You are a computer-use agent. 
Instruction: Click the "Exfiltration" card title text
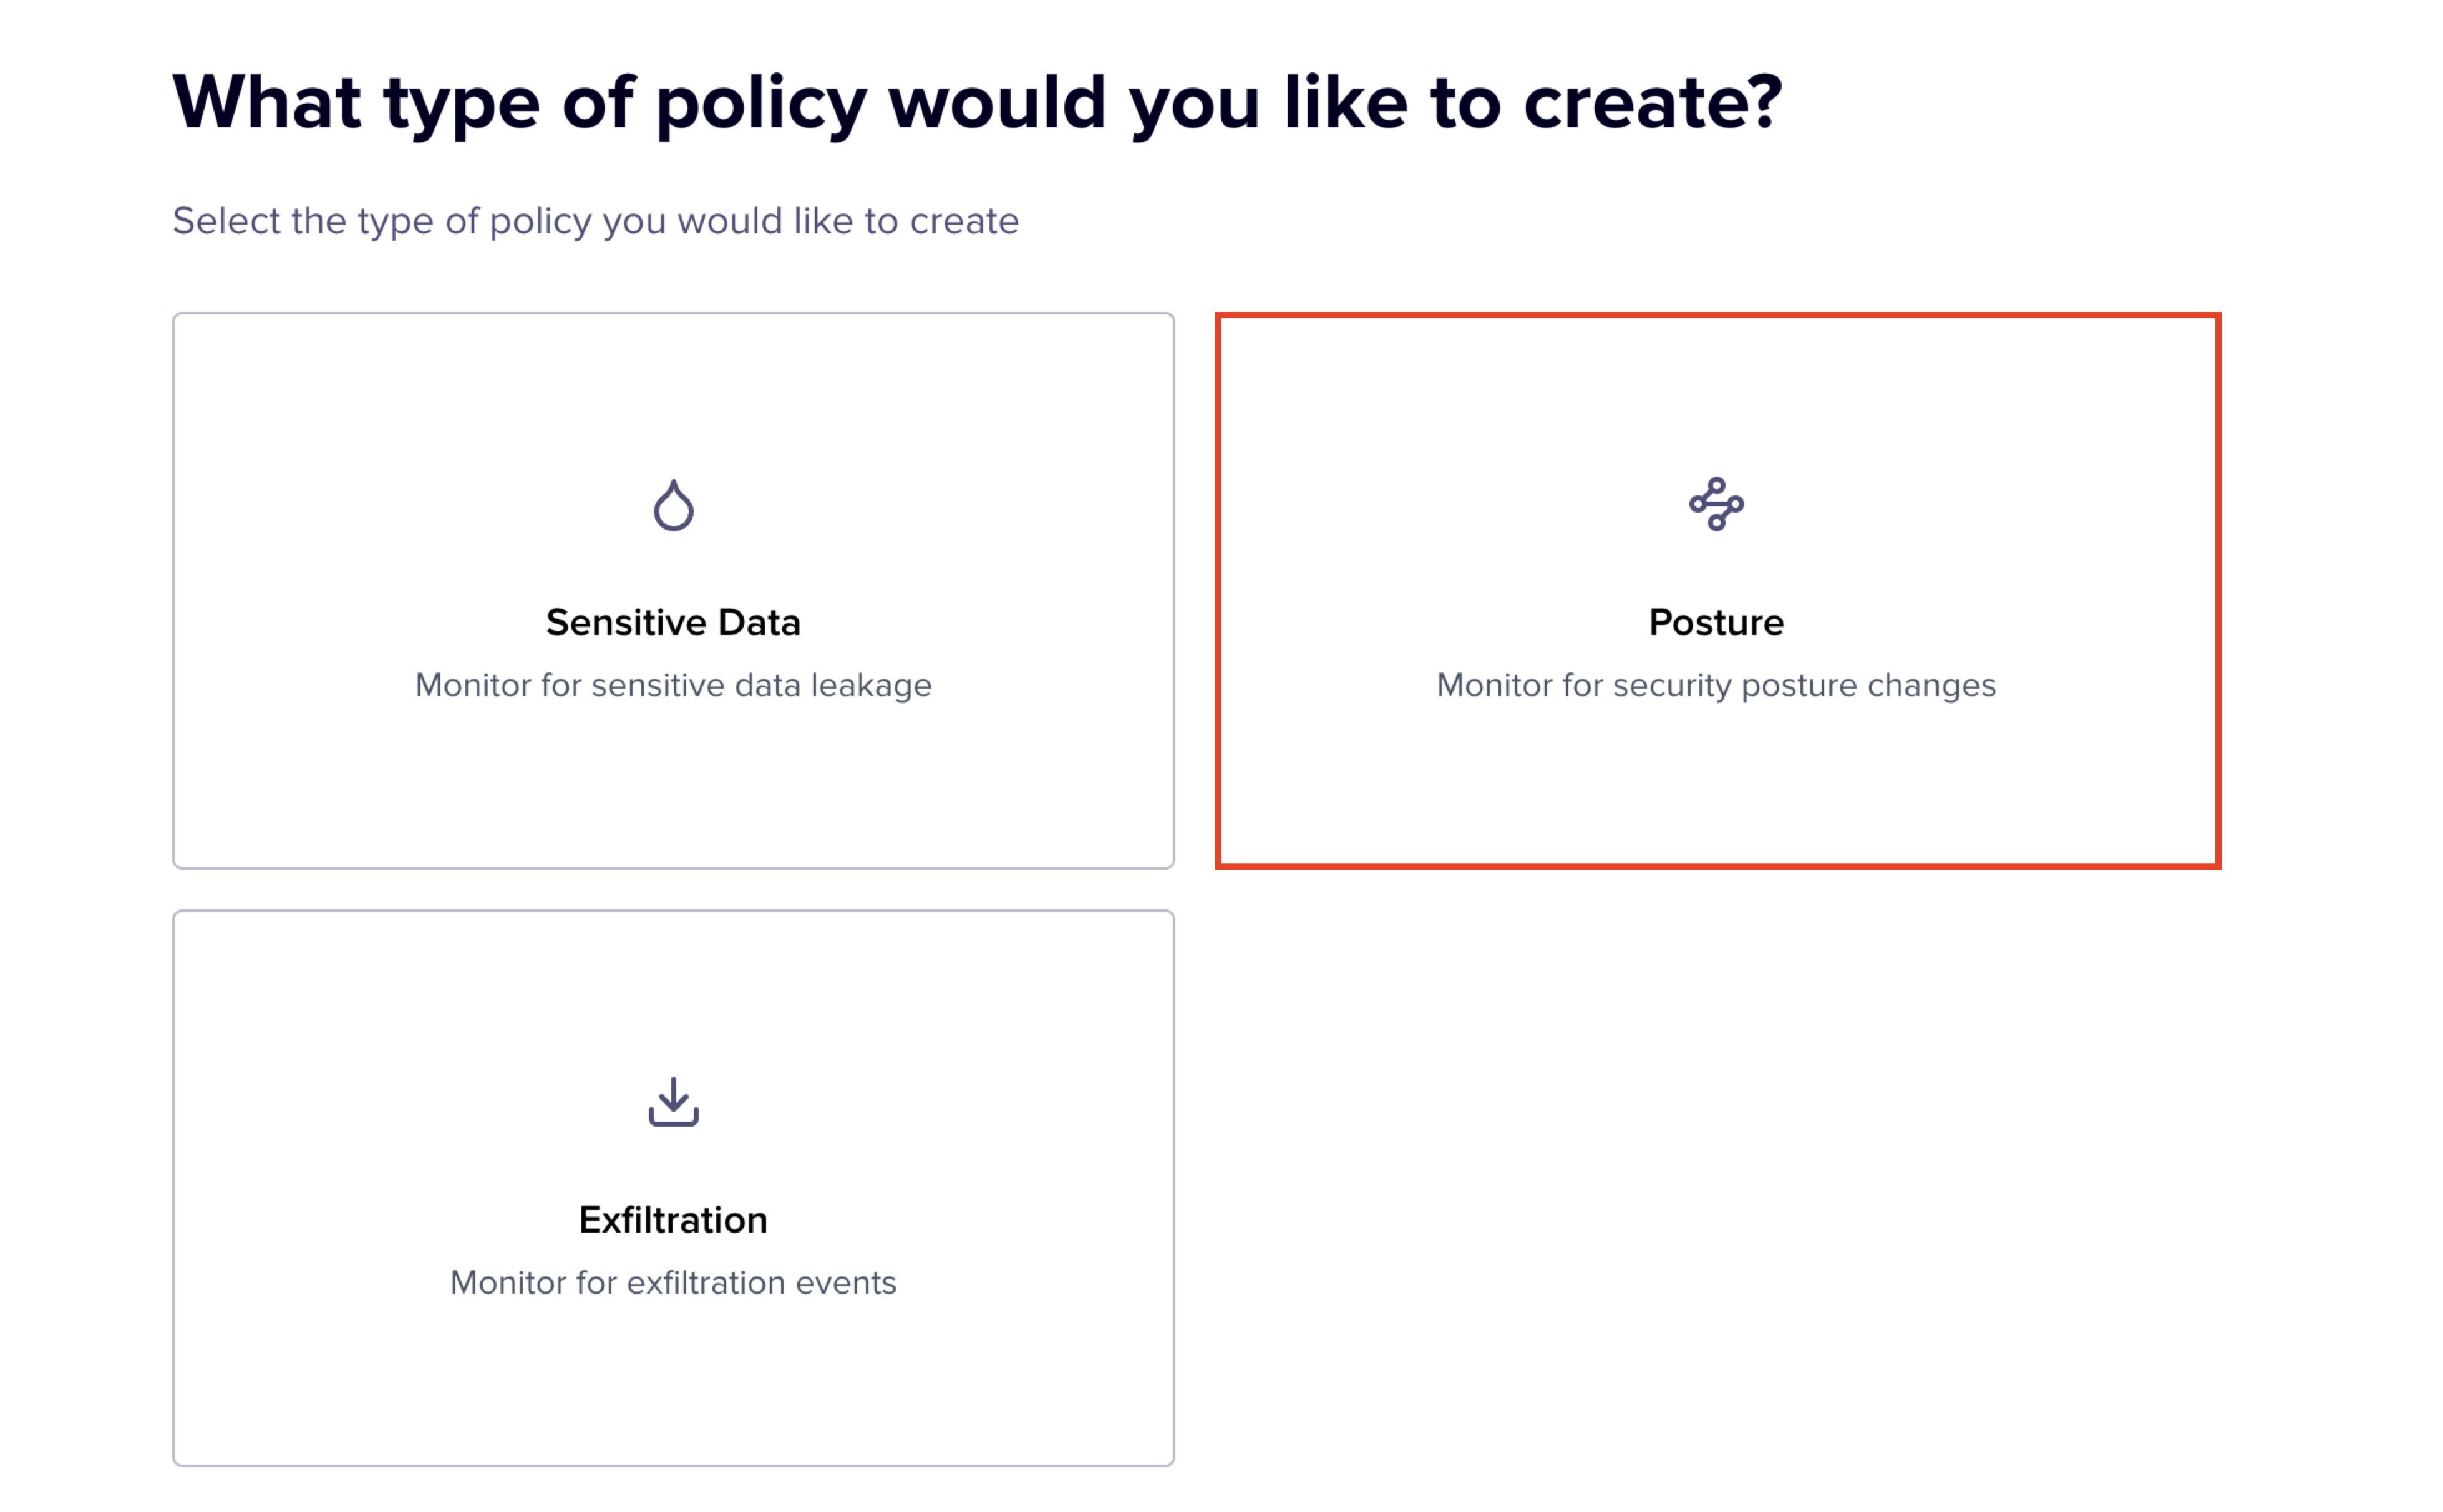tap(673, 1220)
